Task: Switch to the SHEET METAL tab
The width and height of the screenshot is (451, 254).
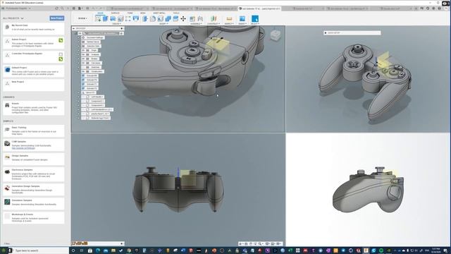Action: [x=159, y=13]
